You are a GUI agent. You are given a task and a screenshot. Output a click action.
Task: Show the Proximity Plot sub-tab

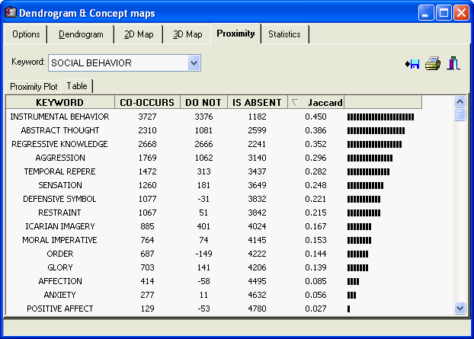pyautogui.click(x=34, y=87)
